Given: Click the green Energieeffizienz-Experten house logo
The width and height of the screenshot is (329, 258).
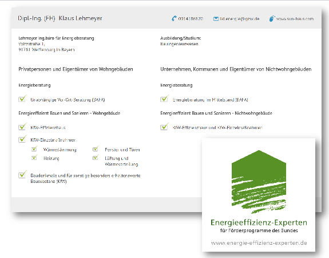Looking at the screenshot, I should (259, 182).
